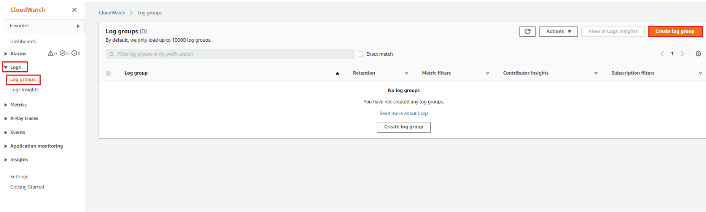Screen dimensions: 706x212
Task: Refresh the log groups list
Action: (528, 31)
